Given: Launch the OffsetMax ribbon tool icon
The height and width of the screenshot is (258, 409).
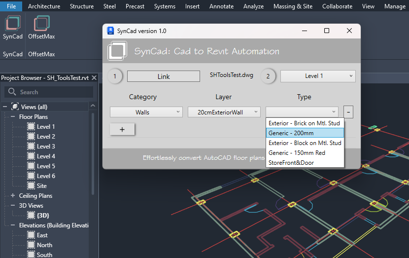Looking at the screenshot, I should point(41,23).
